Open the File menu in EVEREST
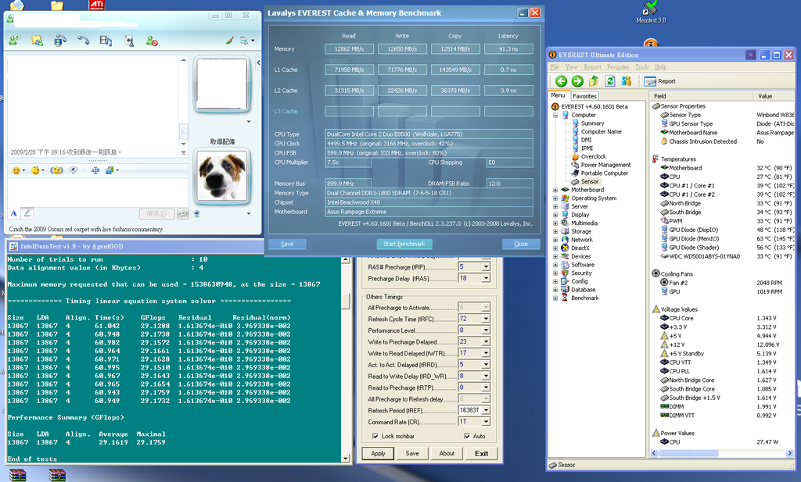Image resolution: width=801 pixels, height=482 pixels. [555, 67]
